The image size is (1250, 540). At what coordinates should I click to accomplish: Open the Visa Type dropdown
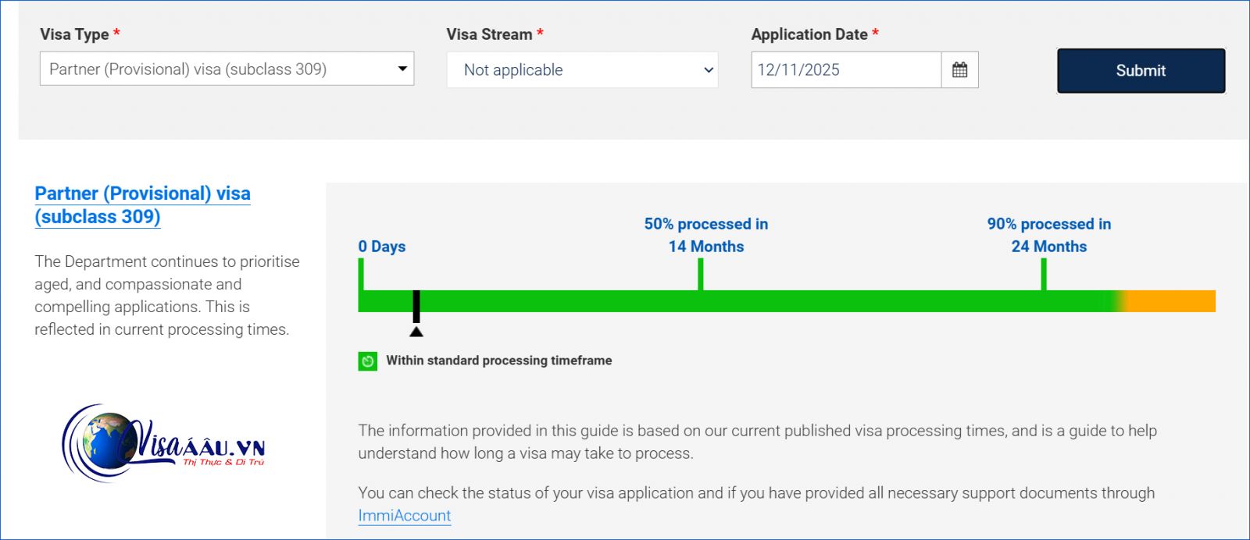pos(227,69)
